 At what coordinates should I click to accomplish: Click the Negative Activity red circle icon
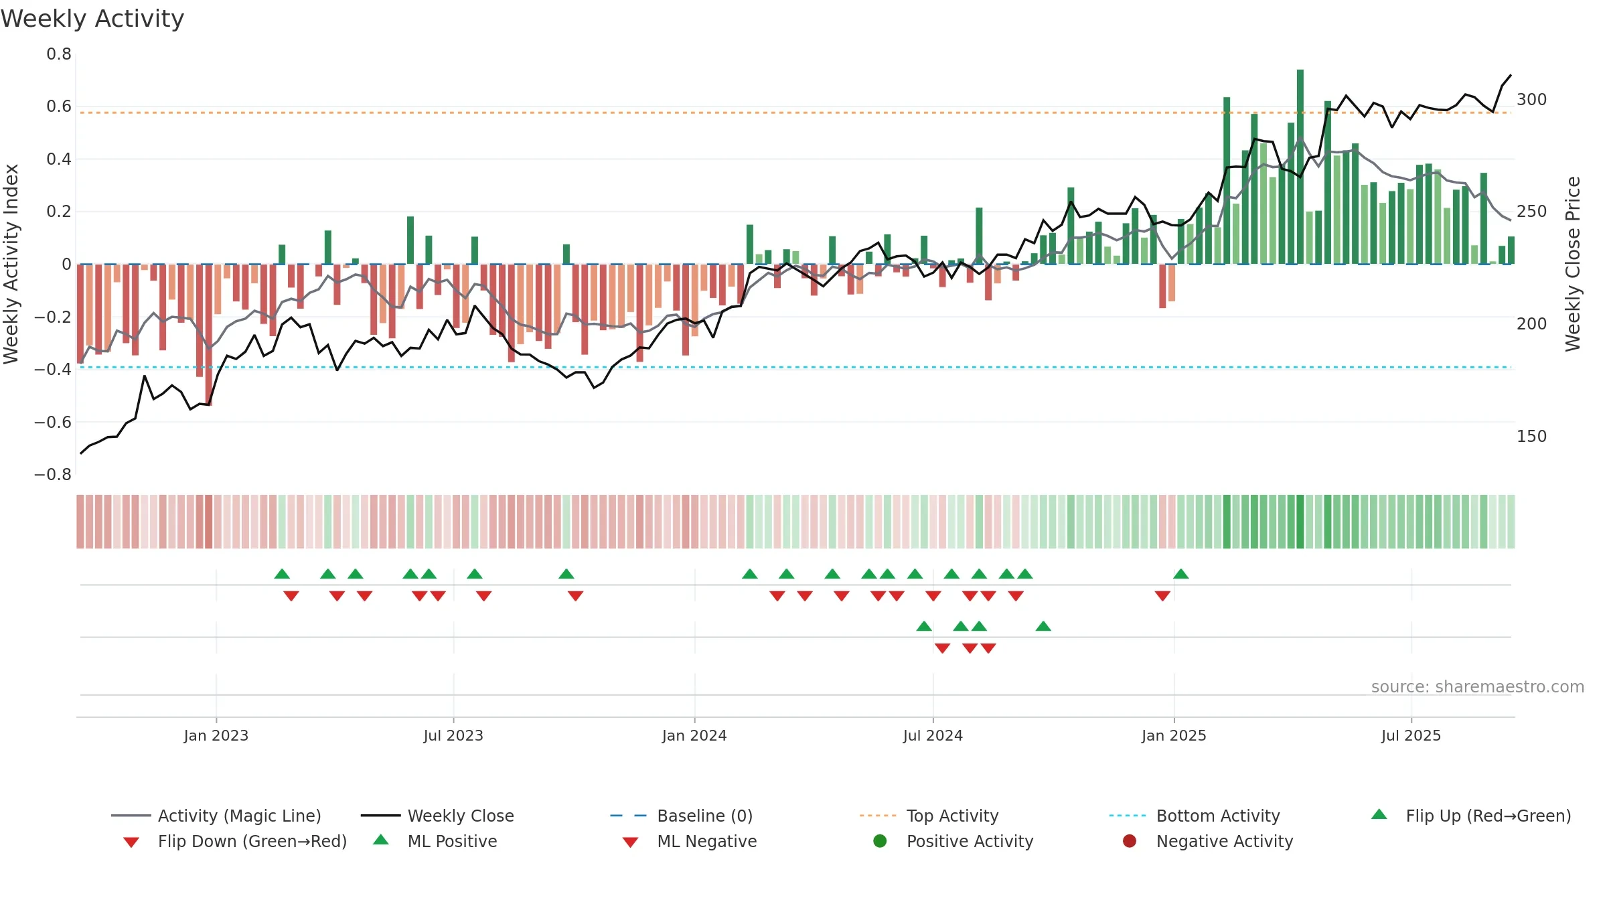1130,840
